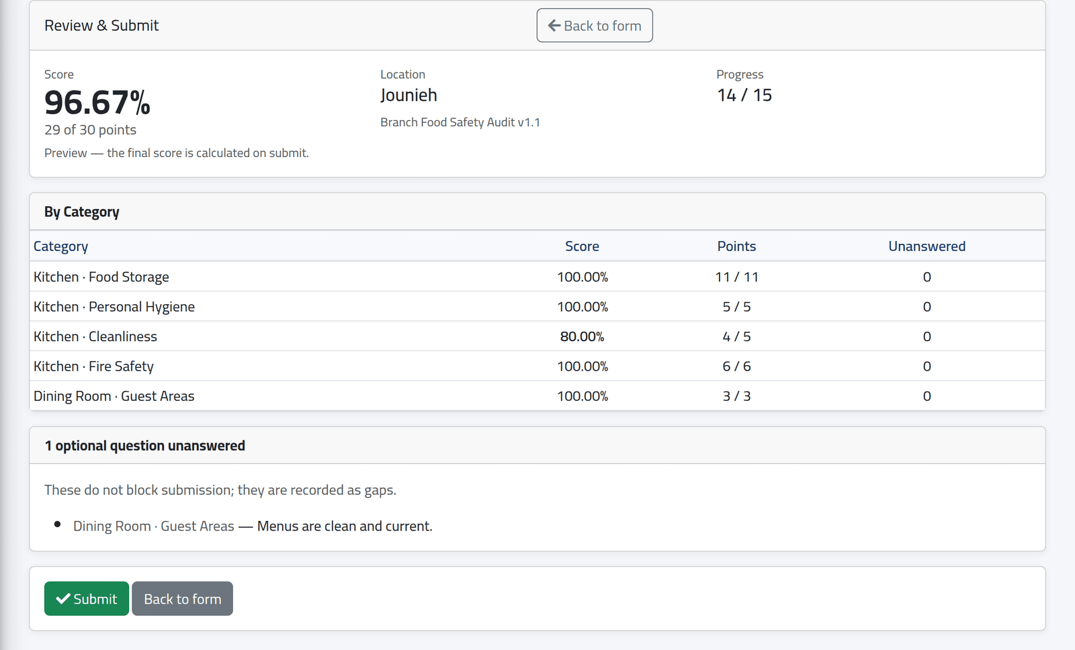Click the By Category section heading
1075x650 pixels.
(82, 212)
